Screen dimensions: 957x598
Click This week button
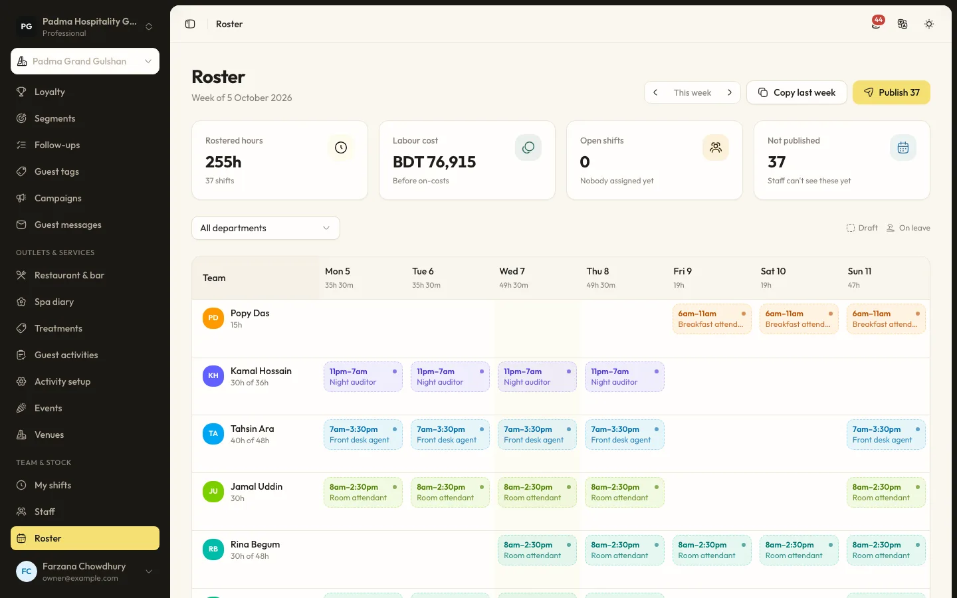pos(692,92)
